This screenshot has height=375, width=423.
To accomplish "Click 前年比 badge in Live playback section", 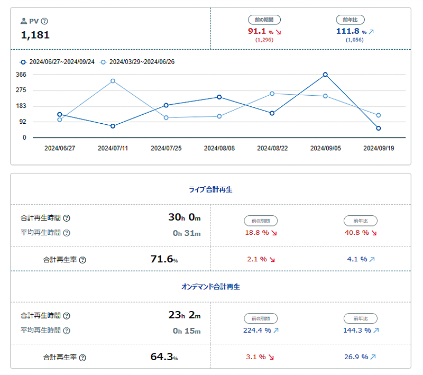I will (360, 221).
